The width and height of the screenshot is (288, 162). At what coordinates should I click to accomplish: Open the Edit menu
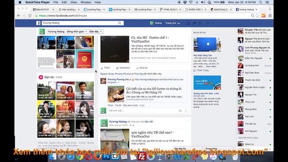tap(64, 2)
